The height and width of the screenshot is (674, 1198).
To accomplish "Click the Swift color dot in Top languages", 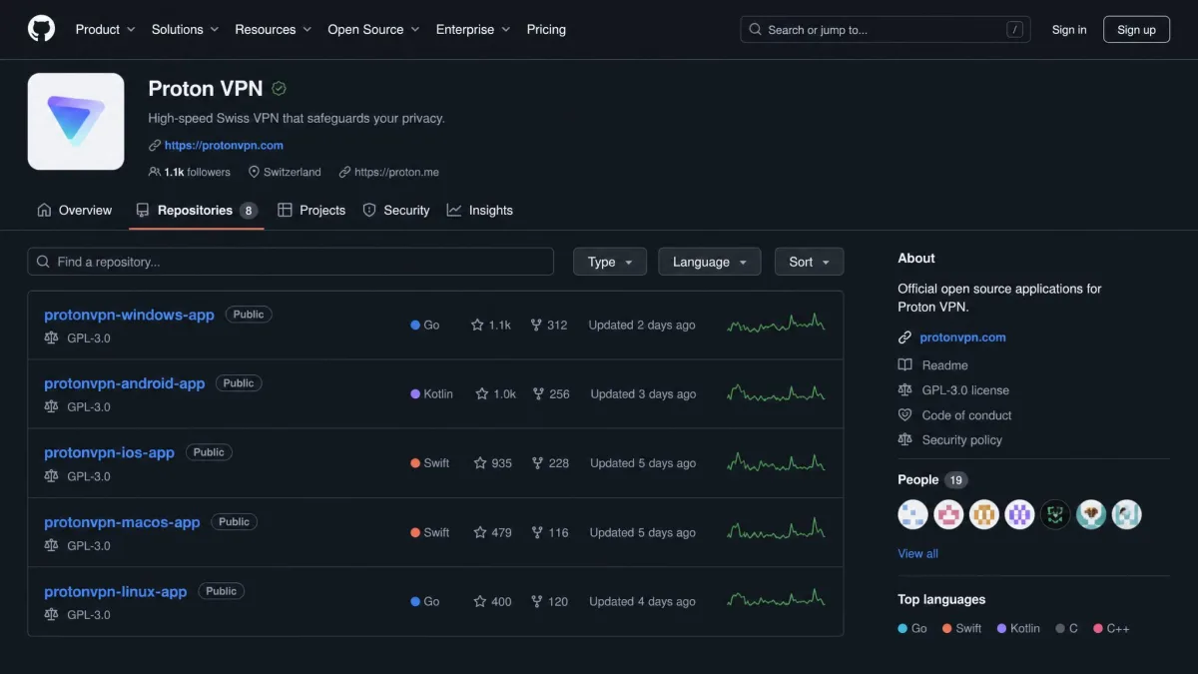I will [946, 629].
